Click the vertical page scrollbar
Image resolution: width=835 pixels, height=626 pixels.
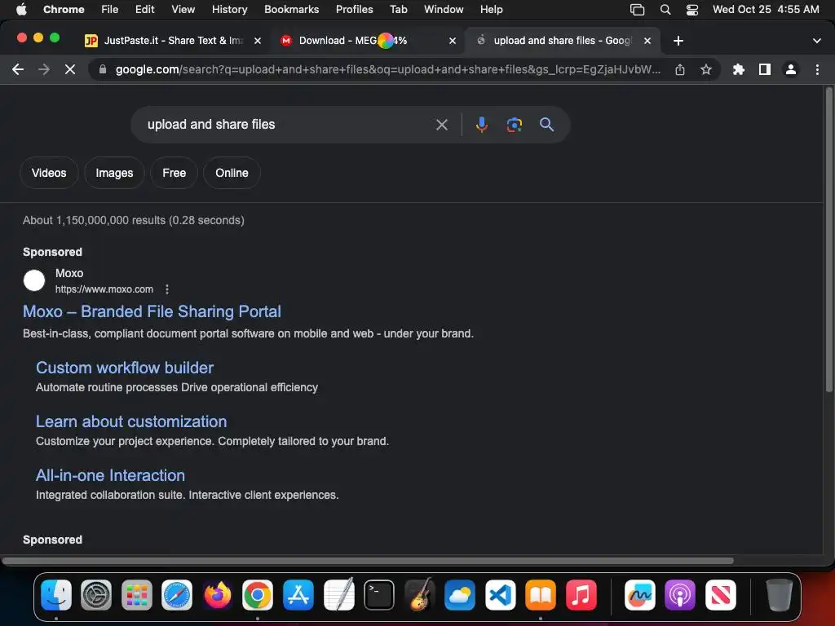pyautogui.click(x=828, y=240)
